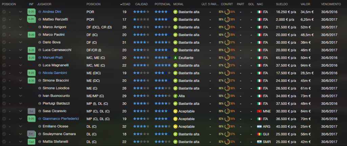
Task: Open Manuel Prati's player profile
Action: pos(53,57)
